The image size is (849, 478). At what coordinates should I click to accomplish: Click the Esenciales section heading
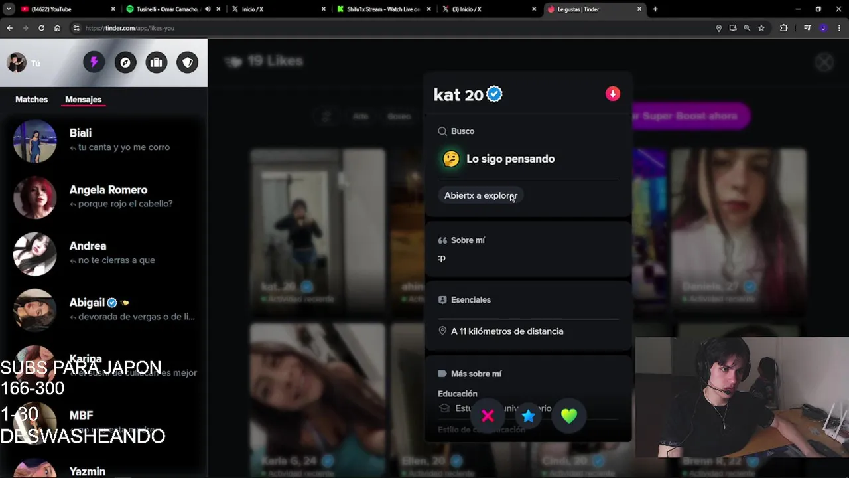471,300
